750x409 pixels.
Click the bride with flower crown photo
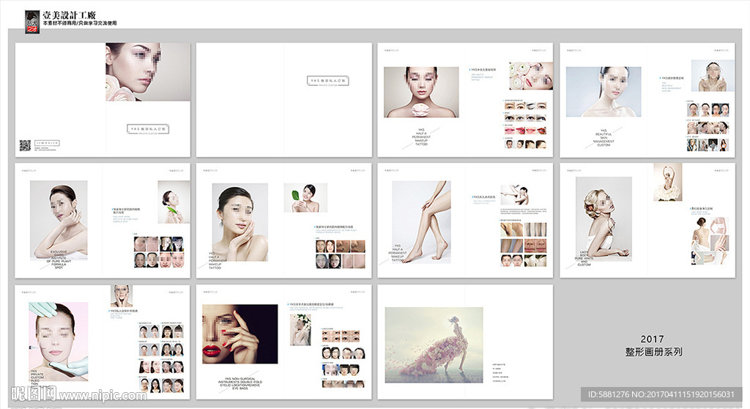click(x=301, y=329)
